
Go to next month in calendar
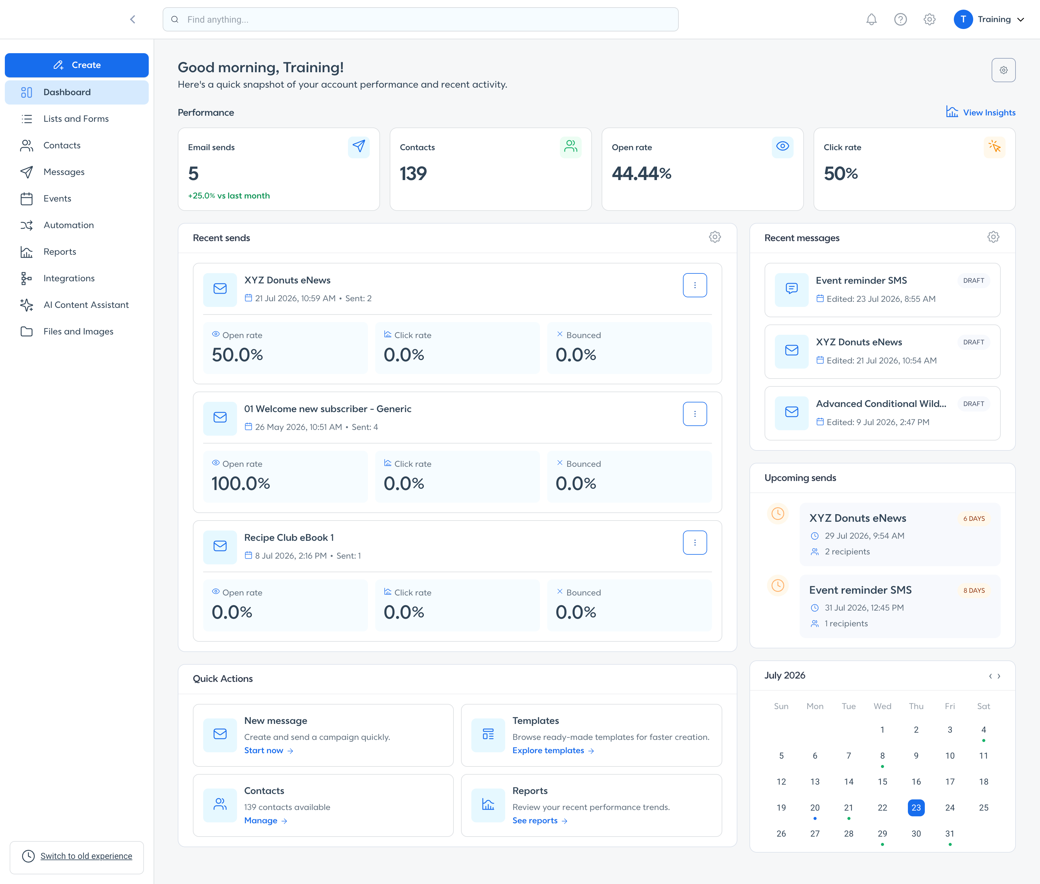[x=999, y=676]
